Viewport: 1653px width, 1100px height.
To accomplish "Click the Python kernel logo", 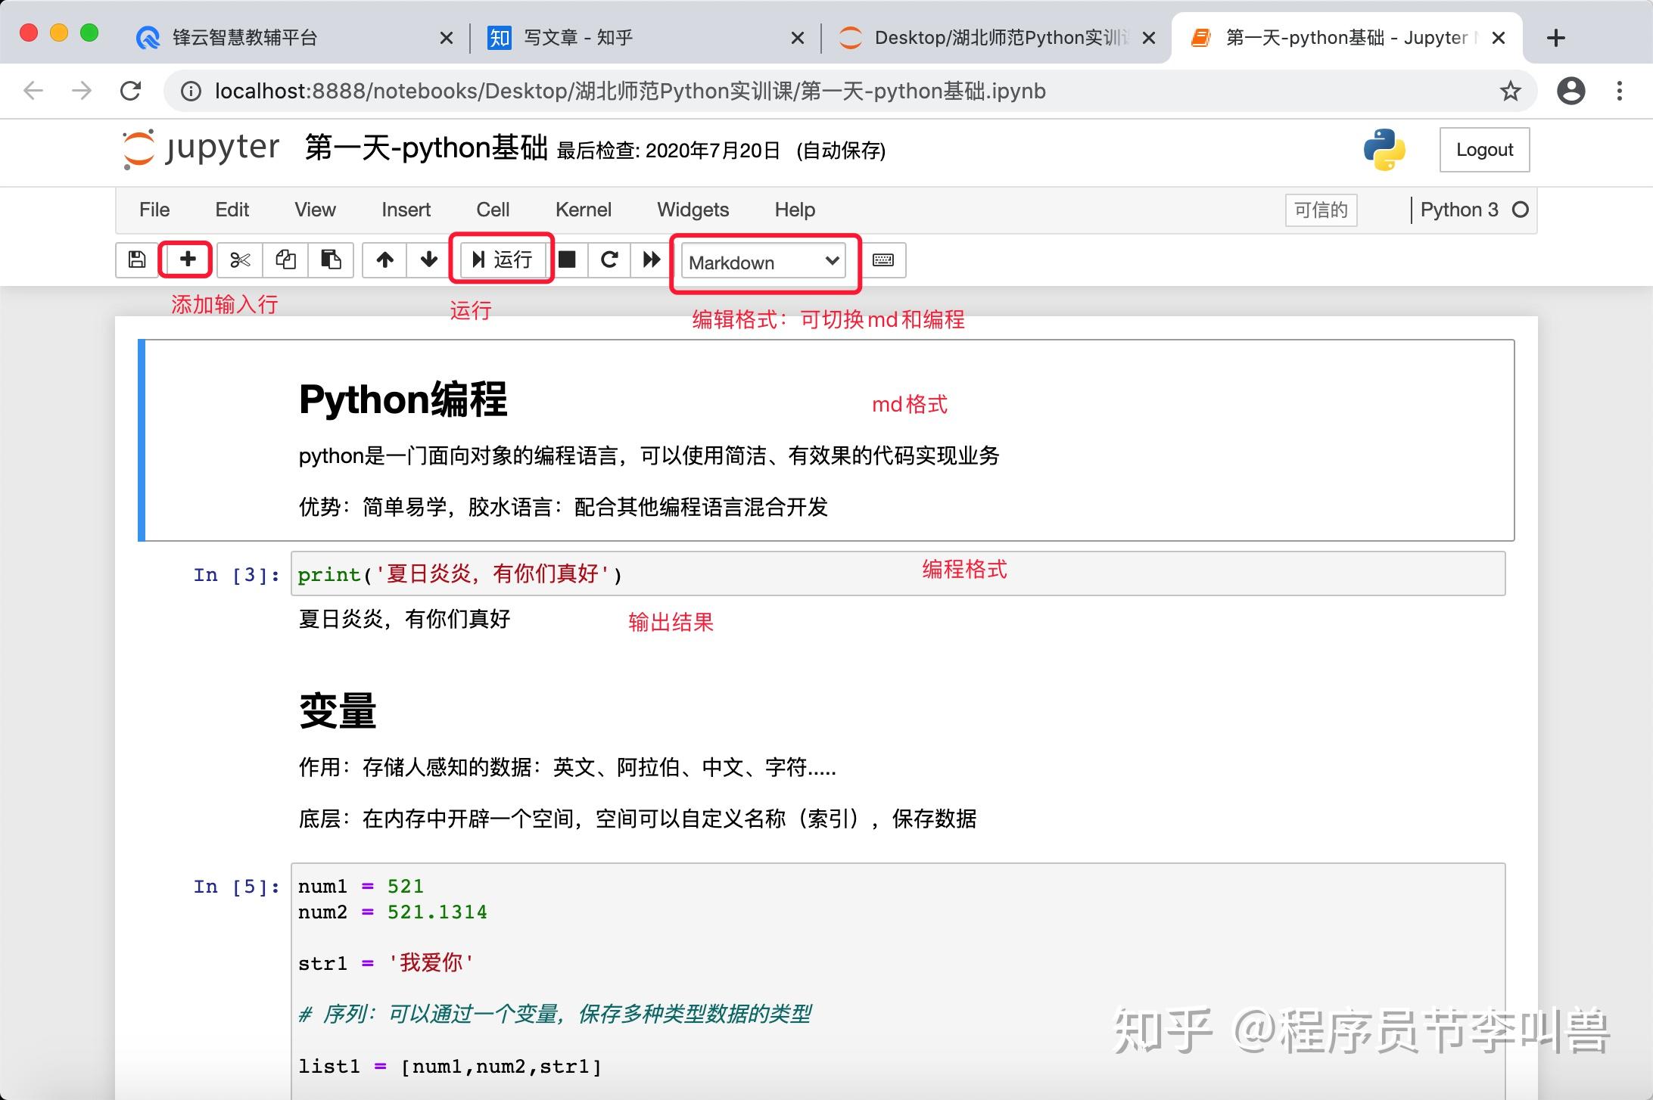I will (1383, 150).
